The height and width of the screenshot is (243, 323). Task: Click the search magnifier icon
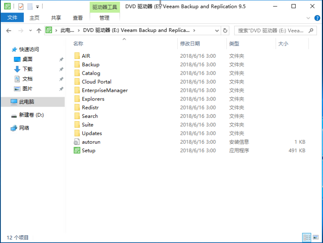[311, 31]
